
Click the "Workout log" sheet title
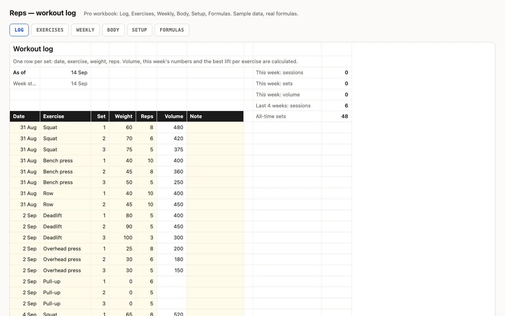(x=33, y=49)
